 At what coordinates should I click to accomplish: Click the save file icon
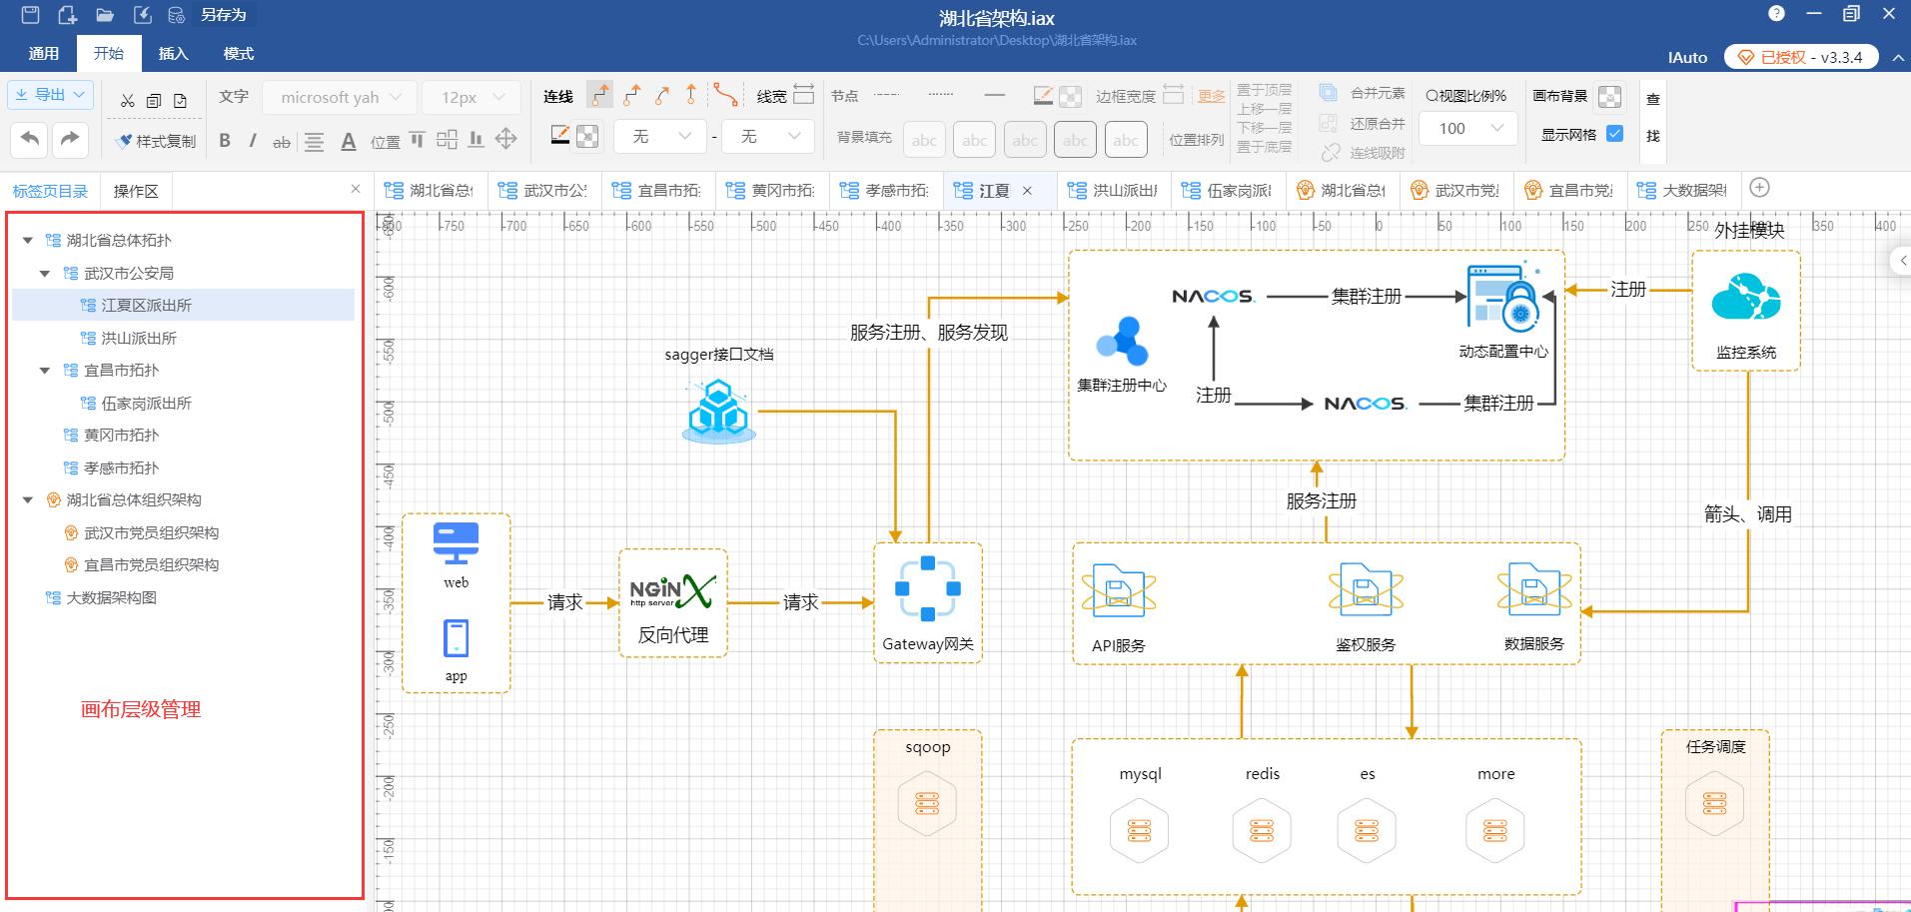coord(31,14)
